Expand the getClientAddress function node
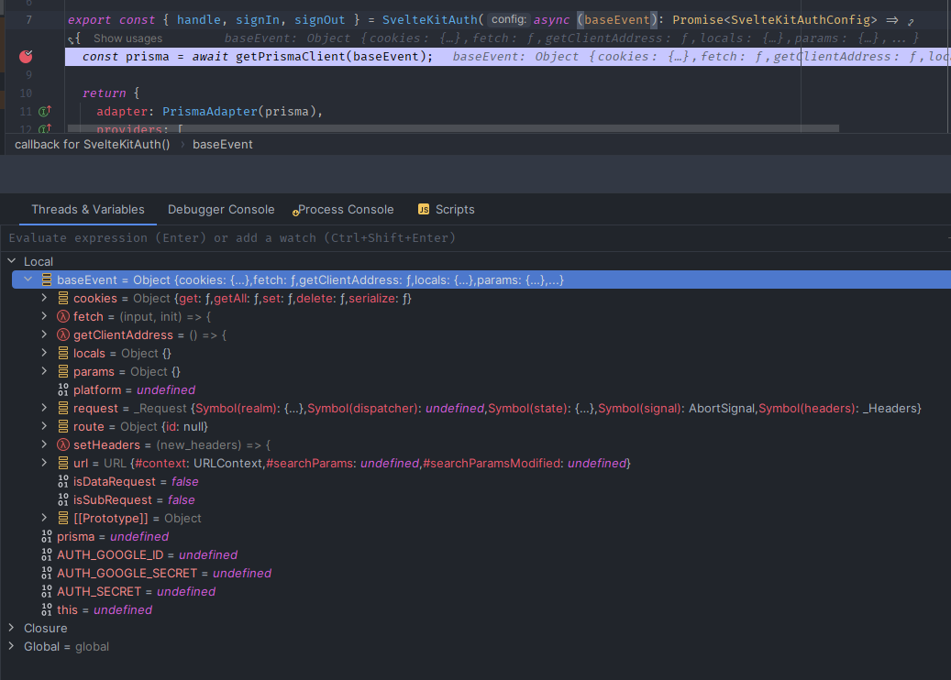Screen dimensions: 951x680 44,335
